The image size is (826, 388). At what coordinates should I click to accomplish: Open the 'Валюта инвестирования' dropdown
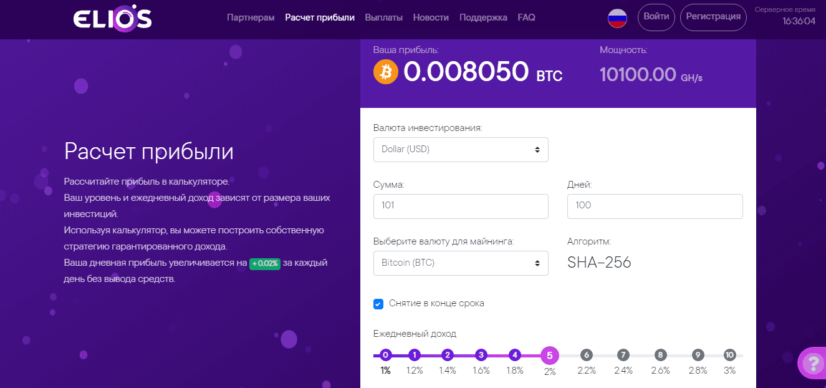[461, 150]
